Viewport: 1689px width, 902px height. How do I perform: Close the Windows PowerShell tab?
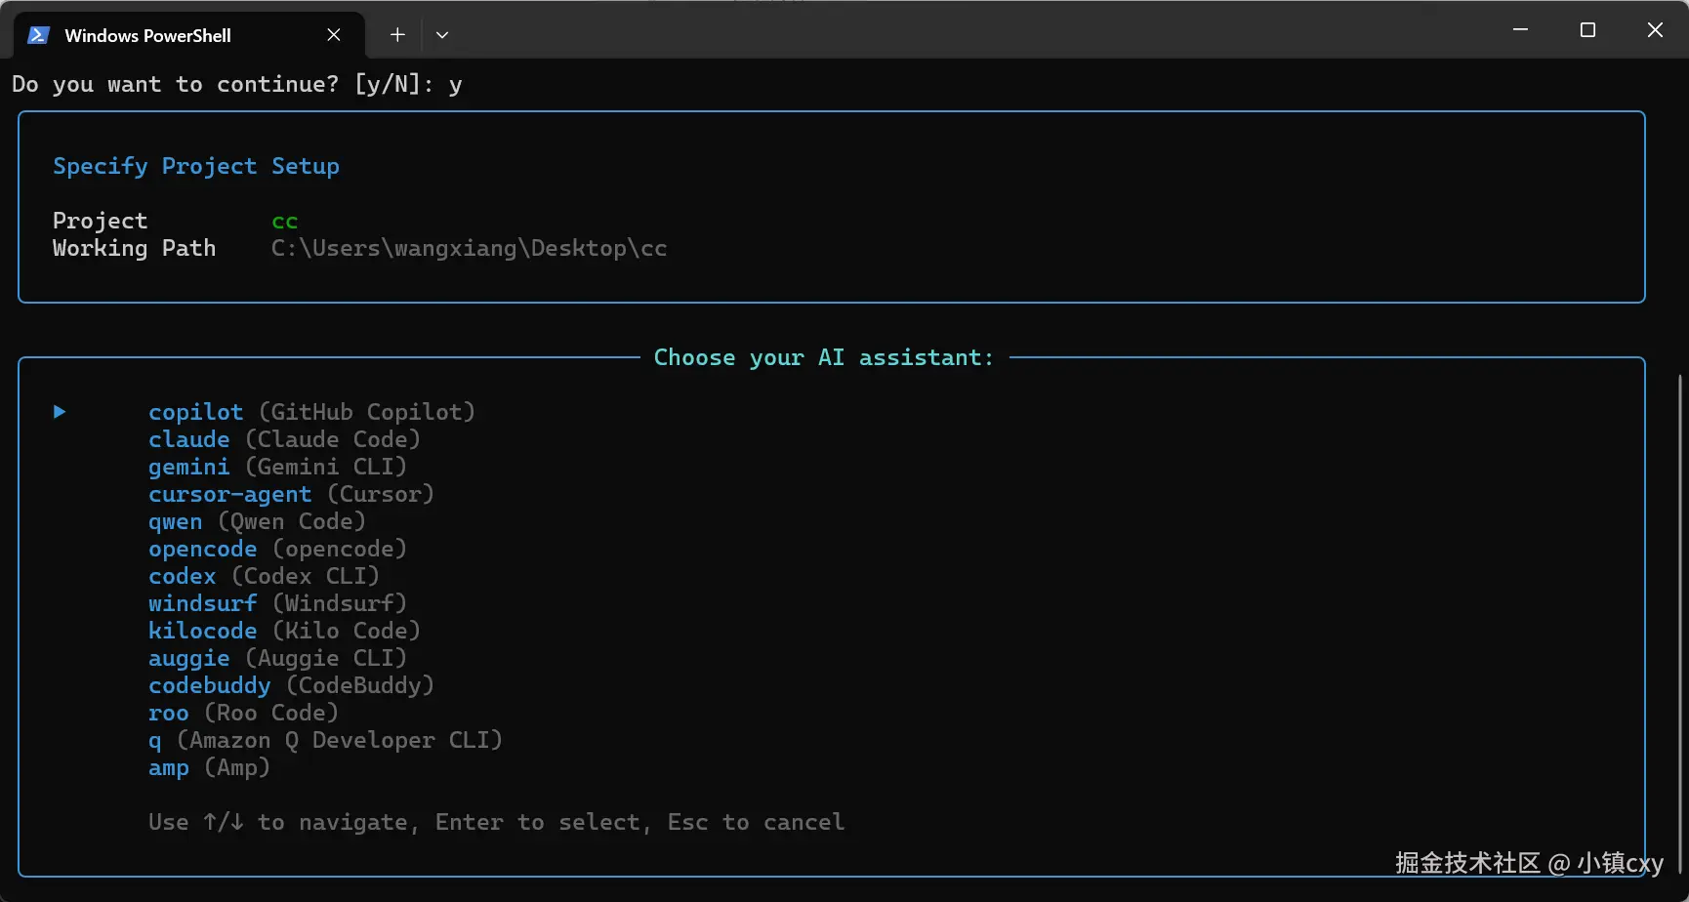tap(334, 35)
